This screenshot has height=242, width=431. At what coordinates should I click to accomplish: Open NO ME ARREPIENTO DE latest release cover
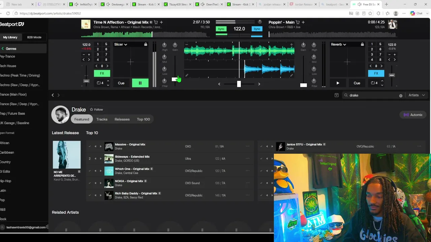click(x=67, y=155)
